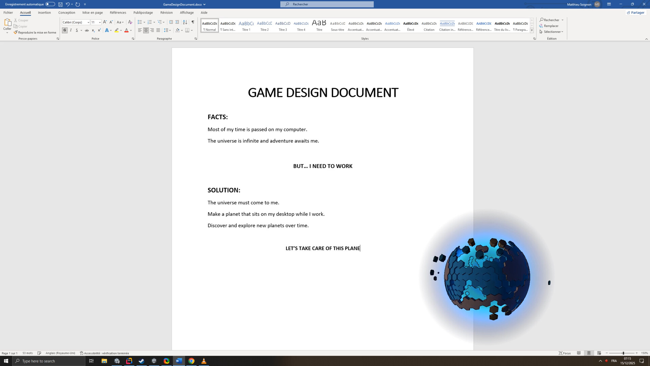Viewport: 650px width, 366px height.
Task: Click the Partager button
Action: pyautogui.click(x=635, y=13)
